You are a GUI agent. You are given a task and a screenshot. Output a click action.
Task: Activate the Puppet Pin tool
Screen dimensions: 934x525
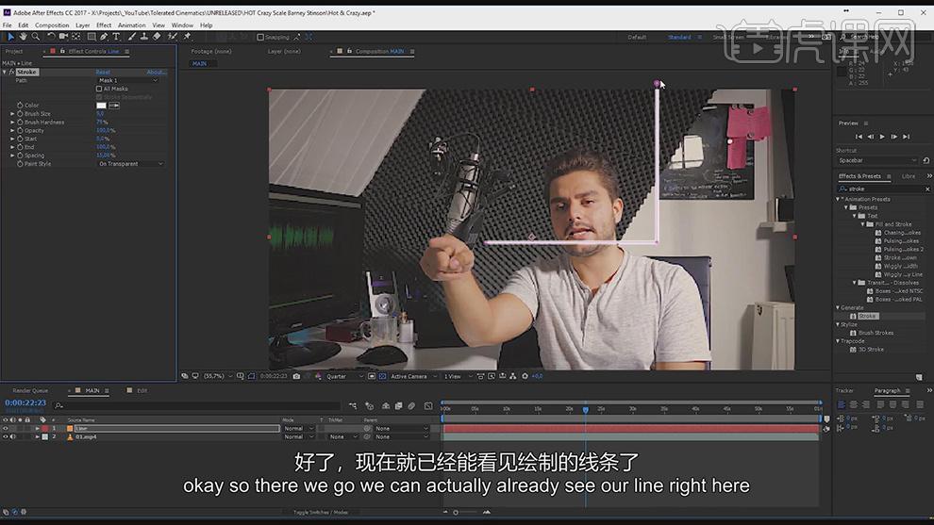tap(187, 37)
